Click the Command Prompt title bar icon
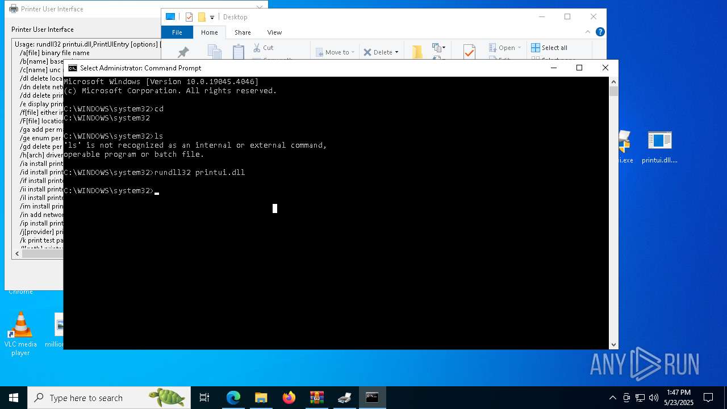This screenshot has width=727, height=409. (x=73, y=68)
